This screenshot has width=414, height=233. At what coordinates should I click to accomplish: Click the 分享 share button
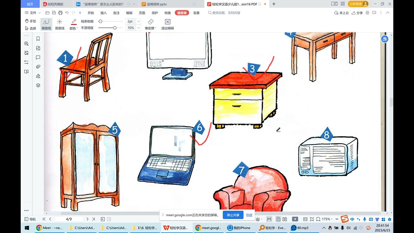[x=357, y=13]
